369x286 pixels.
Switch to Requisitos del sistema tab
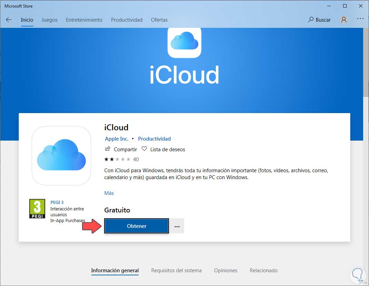click(x=176, y=271)
